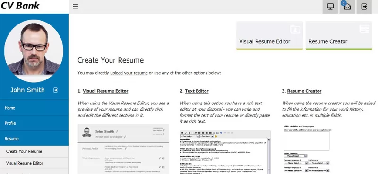Viewport: 378px width, 174px height.
Task: Open the desktop monitor icon in header
Action: coord(330,7)
